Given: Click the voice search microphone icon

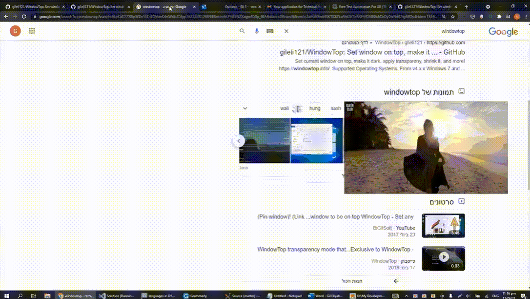Looking at the screenshot, I should coord(256,31).
